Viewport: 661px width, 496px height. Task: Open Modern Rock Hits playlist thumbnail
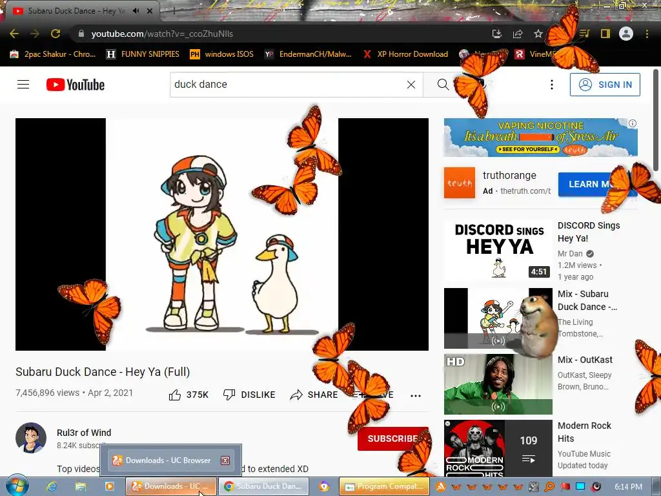(x=498, y=448)
